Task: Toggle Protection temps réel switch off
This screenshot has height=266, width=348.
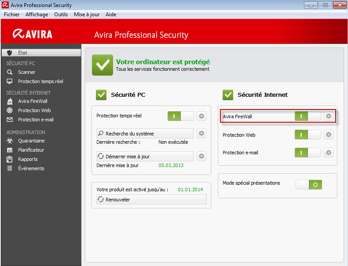Action: click(181, 116)
